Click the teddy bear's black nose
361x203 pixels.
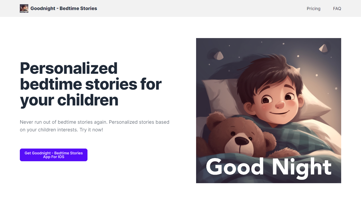coord(241,141)
